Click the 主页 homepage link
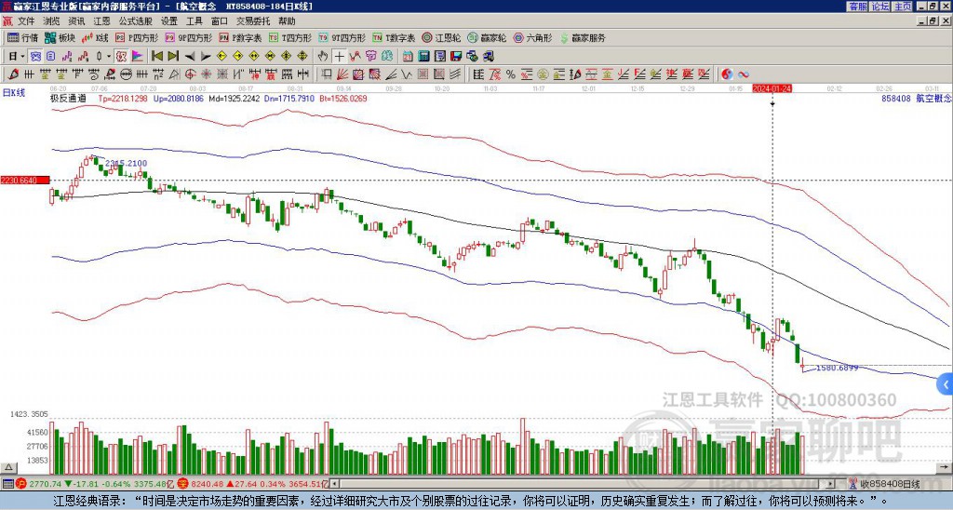953x510 pixels. coord(903,7)
